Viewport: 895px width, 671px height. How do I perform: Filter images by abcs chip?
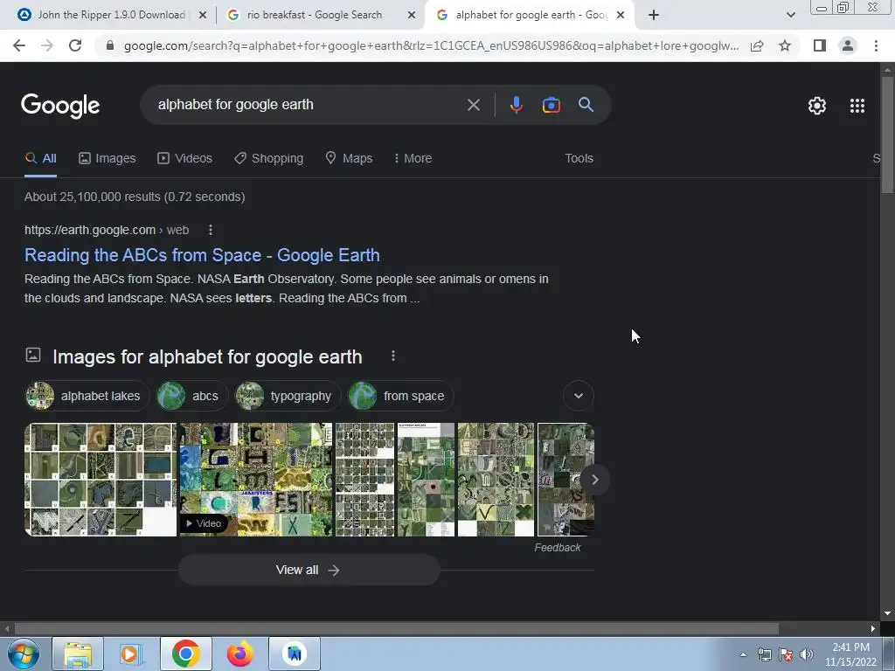click(x=191, y=396)
